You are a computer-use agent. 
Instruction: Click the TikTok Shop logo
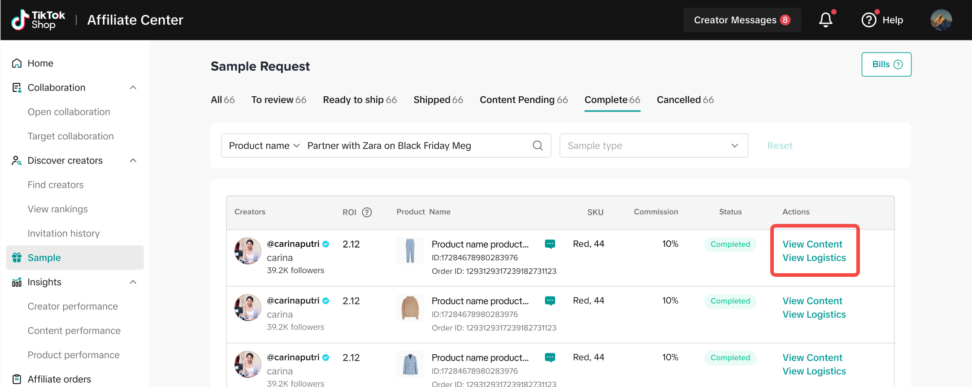click(x=39, y=20)
